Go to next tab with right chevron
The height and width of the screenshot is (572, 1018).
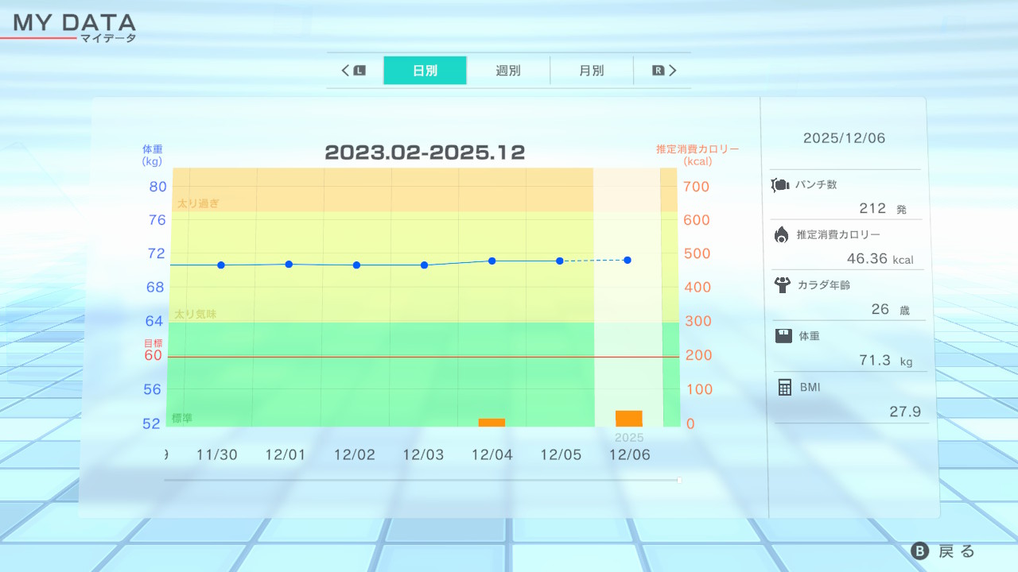pyautogui.click(x=673, y=71)
